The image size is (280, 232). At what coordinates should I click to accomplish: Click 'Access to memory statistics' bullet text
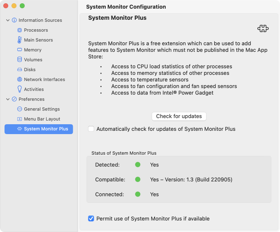(x=170, y=73)
